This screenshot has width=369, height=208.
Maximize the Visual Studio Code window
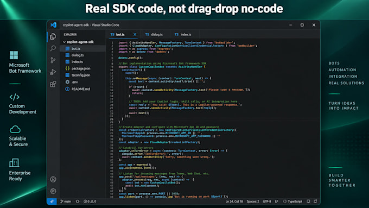pyautogui.click(x=302, y=25)
